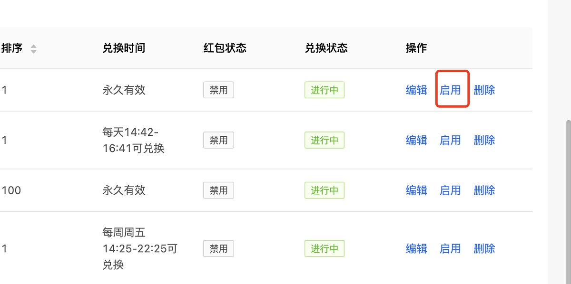This screenshot has height=284, width=571.
Task: Enable the row with sort value 100
Action: pyautogui.click(x=450, y=190)
